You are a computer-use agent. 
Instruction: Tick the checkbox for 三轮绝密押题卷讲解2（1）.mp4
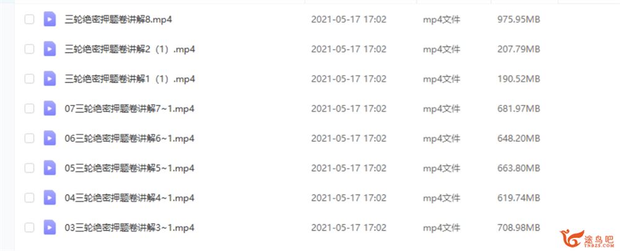coord(29,49)
